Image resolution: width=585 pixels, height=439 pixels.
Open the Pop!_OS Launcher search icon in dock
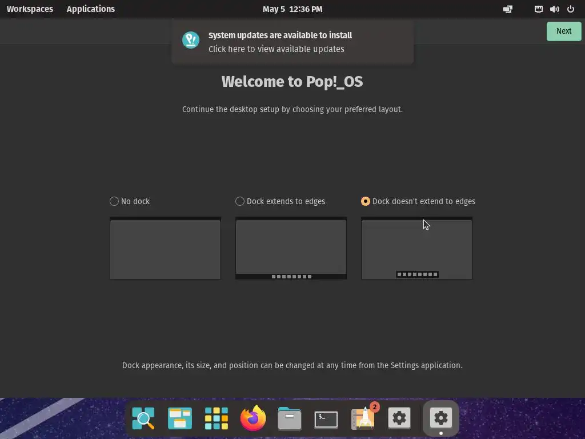143,418
